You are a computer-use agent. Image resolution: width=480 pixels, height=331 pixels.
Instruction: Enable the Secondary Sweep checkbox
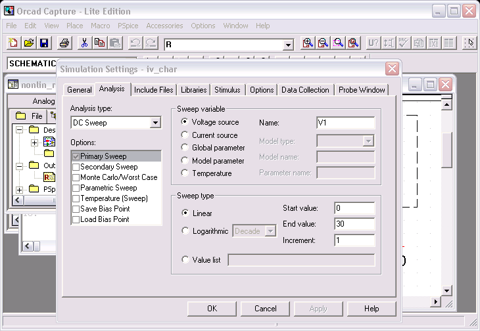76,167
